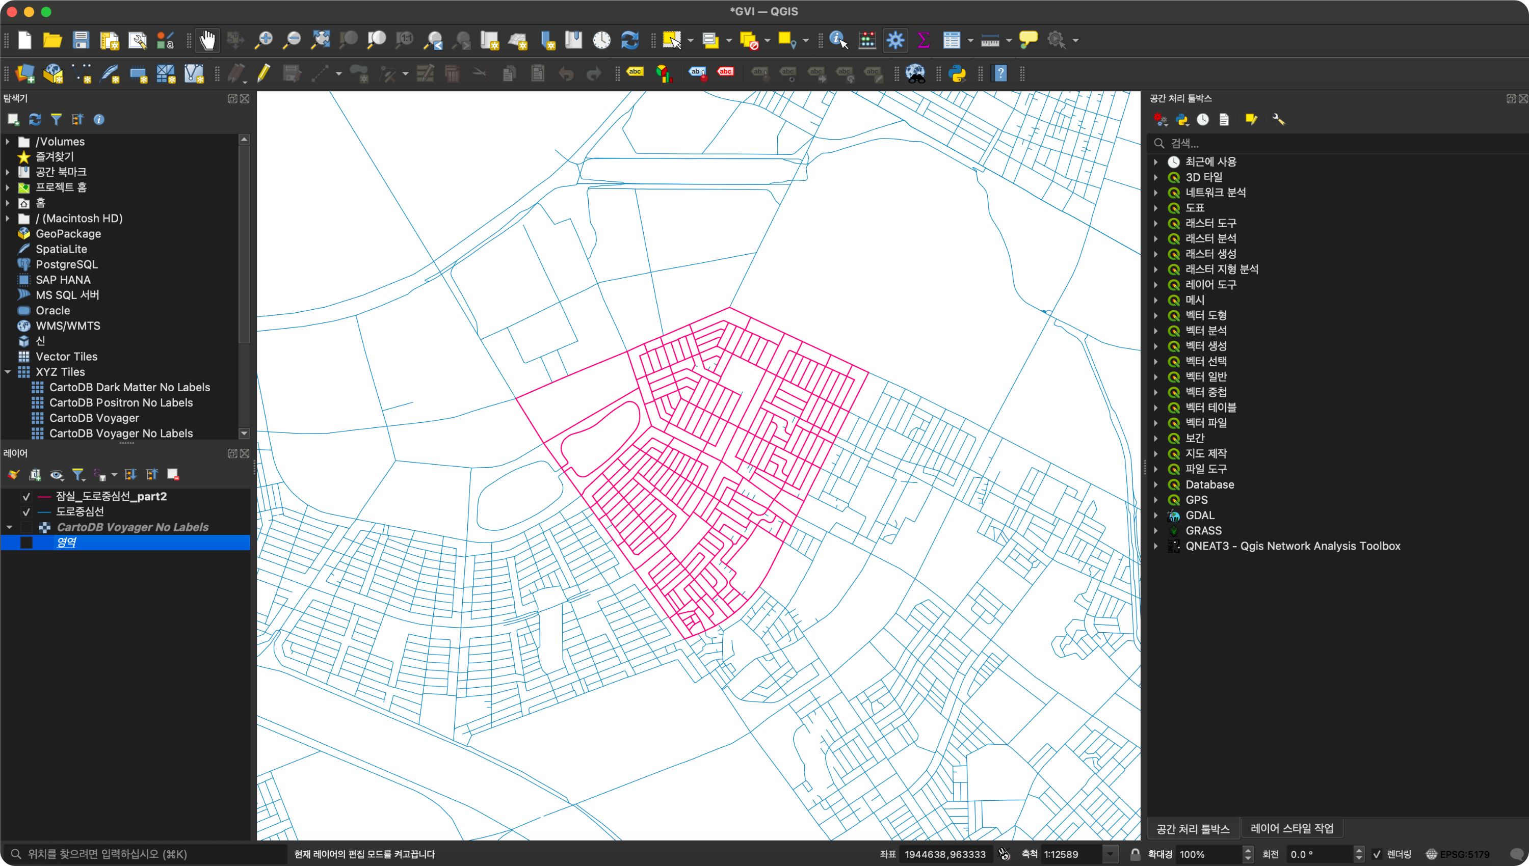This screenshot has width=1529, height=866.
Task: Open the Python console icon
Action: pos(957,74)
